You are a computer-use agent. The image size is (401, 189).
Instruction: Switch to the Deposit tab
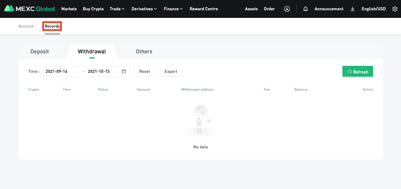(40, 51)
